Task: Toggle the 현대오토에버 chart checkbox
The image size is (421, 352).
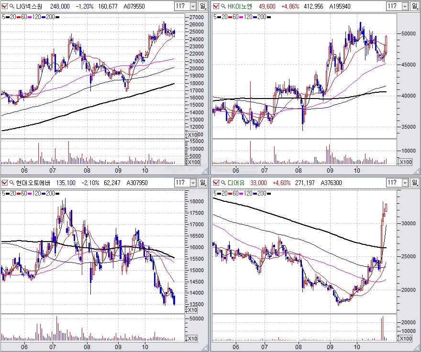Action: pyautogui.click(x=4, y=182)
